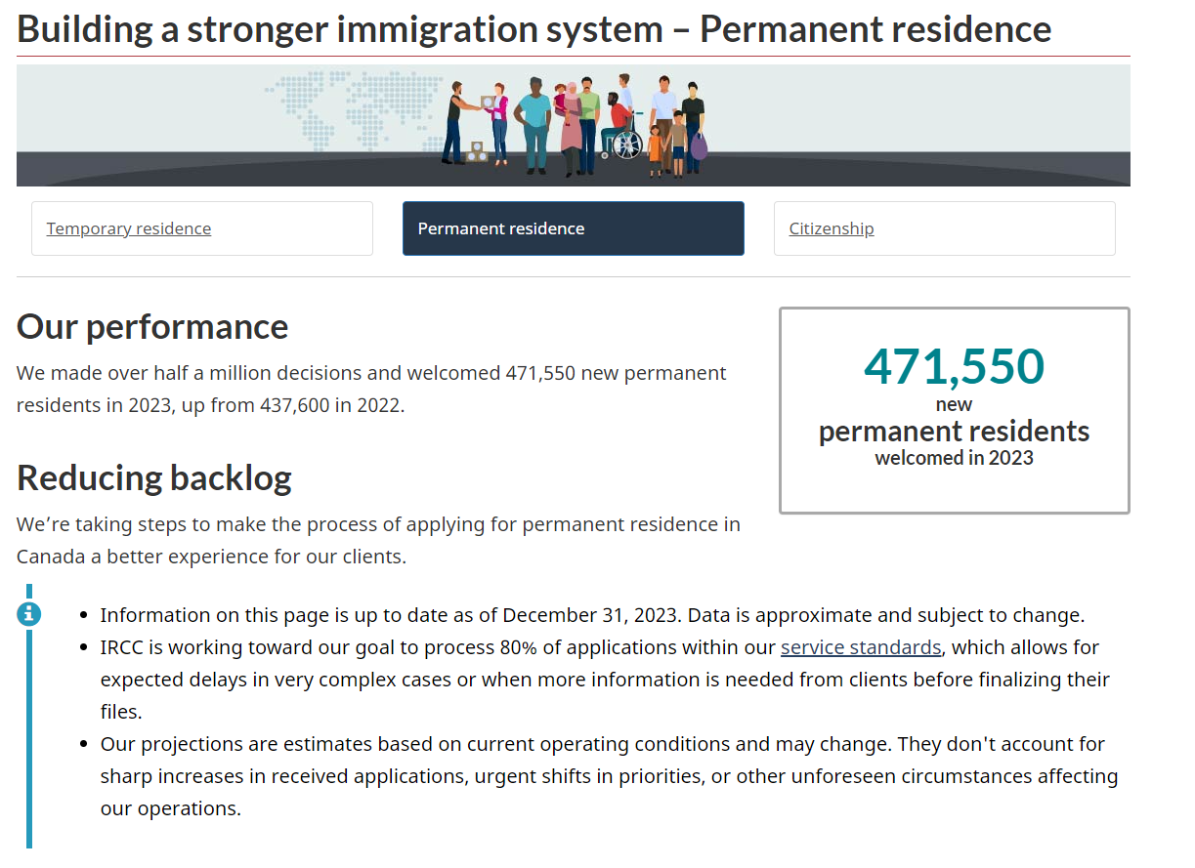This screenshot has height=868, width=1195.
Task: Click the blue information icon beside the notes
Action: tap(30, 613)
